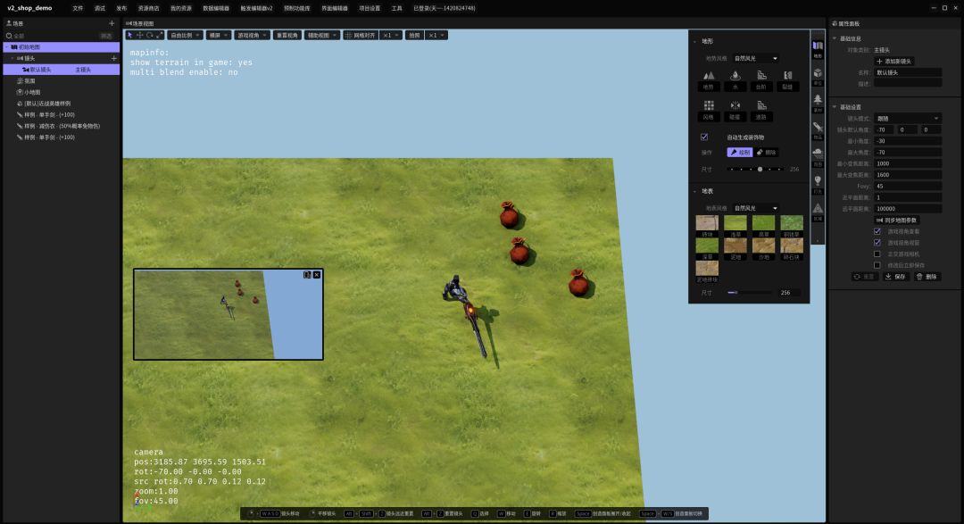Screen dimensions: 964x524
Task: Open the warning-triangle region sidebar tab
Action: [818, 212]
